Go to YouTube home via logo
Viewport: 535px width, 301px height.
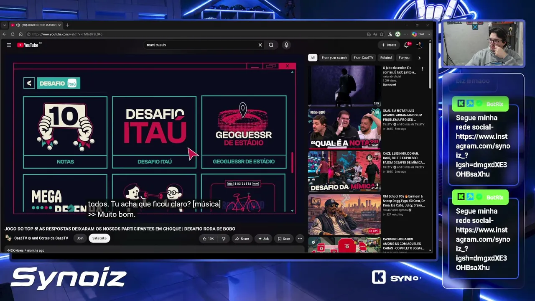tap(28, 45)
